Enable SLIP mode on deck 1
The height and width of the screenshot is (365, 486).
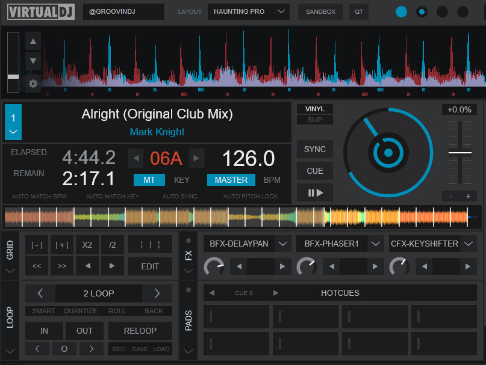[314, 120]
